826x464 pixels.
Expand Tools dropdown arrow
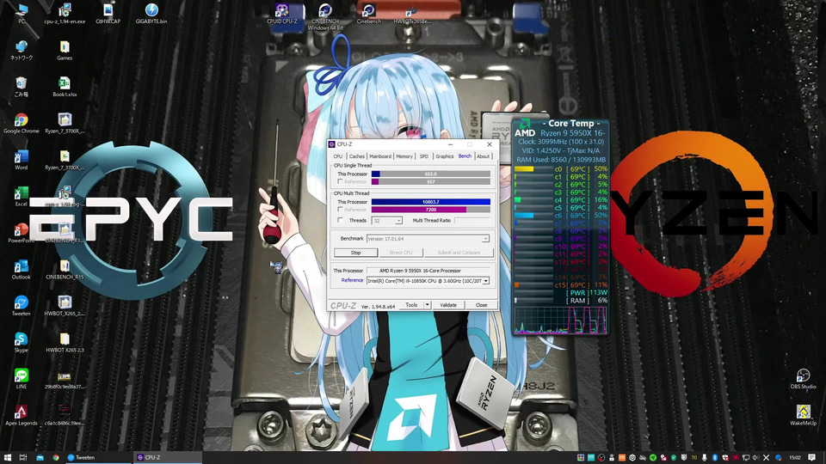coord(428,305)
